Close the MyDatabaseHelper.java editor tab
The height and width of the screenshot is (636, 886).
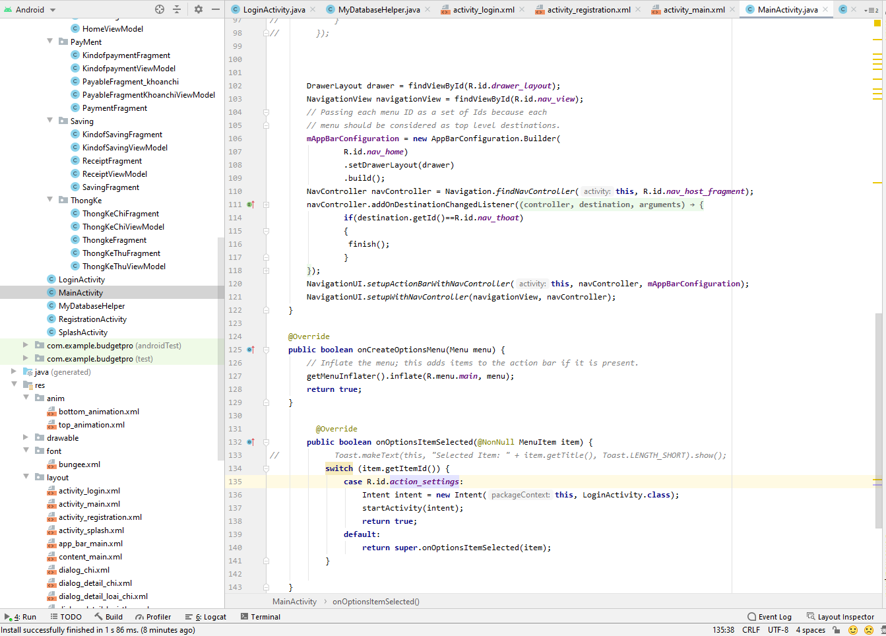pyautogui.click(x=427, y=9)
